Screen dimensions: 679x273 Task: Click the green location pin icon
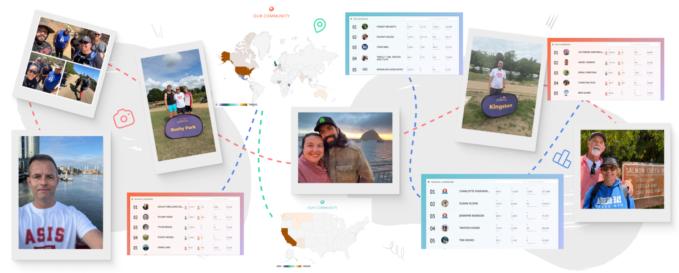coord(320,25)
